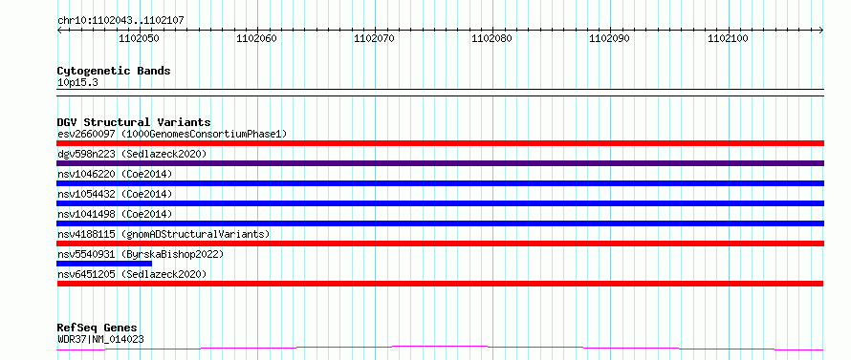851x360 pixels.
Task: Open variant nsv4188115 gnomAD label
Action: pyautogui.click(x=164, y=234)
